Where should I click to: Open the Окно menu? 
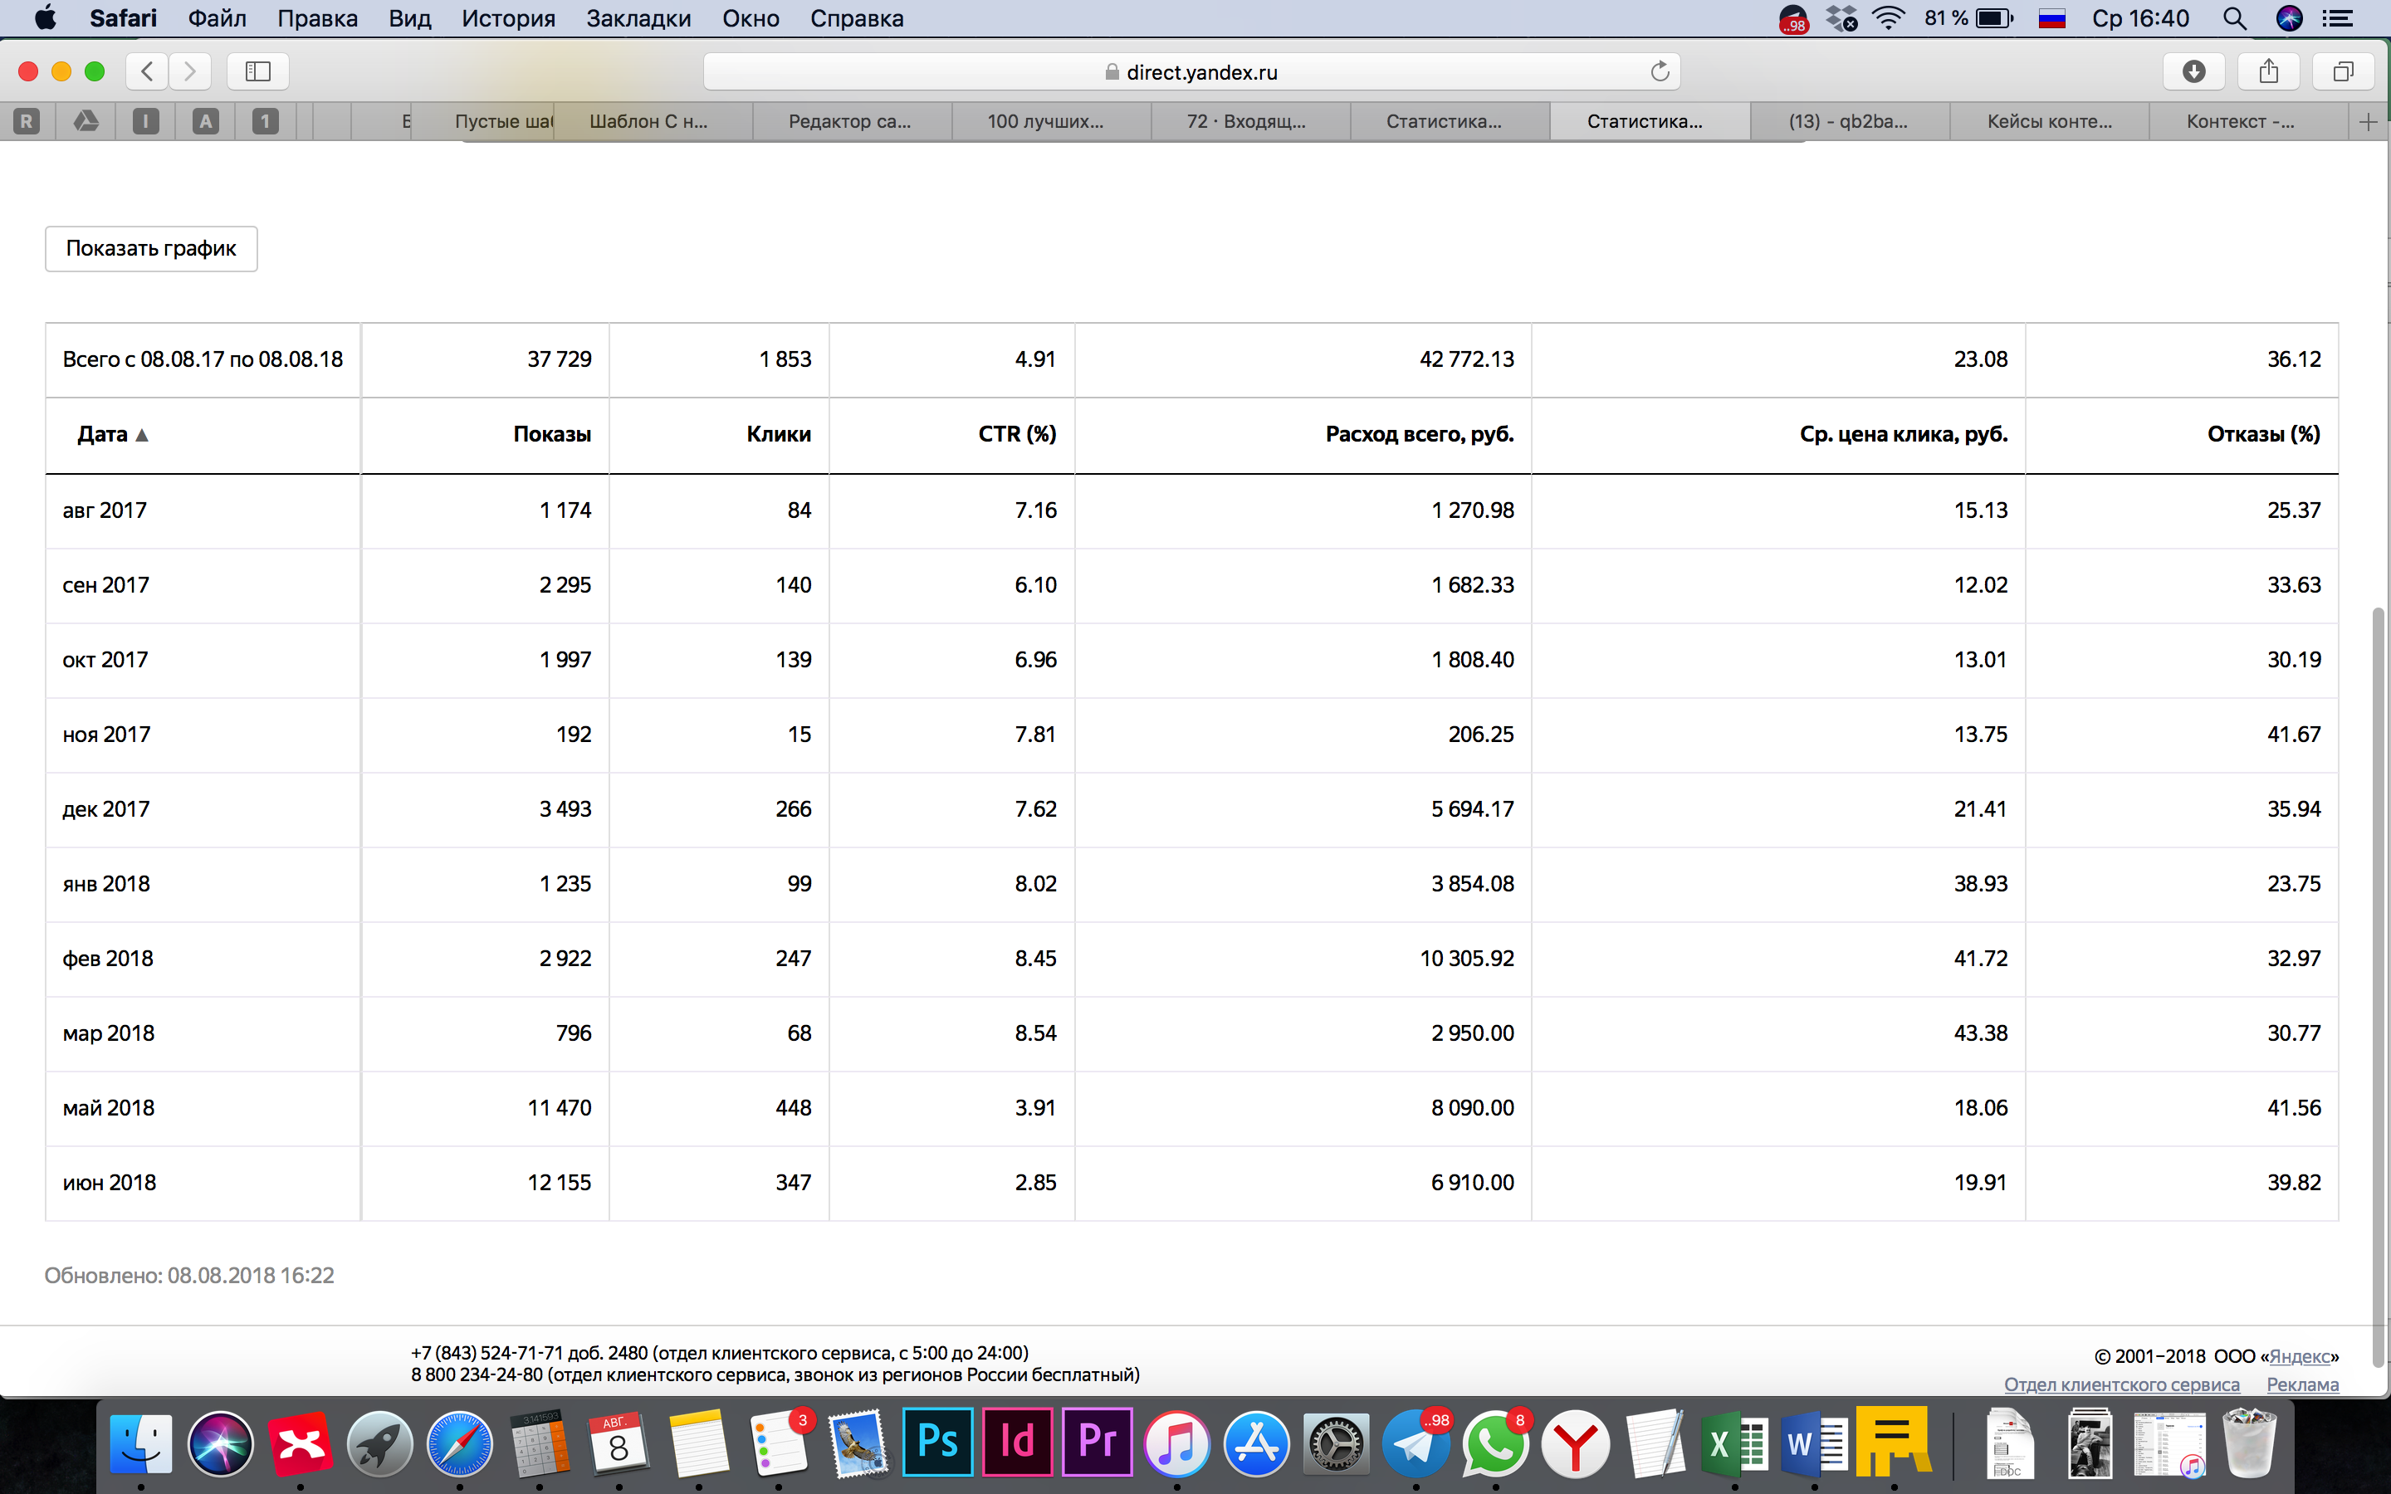click(x=750, y=19)
